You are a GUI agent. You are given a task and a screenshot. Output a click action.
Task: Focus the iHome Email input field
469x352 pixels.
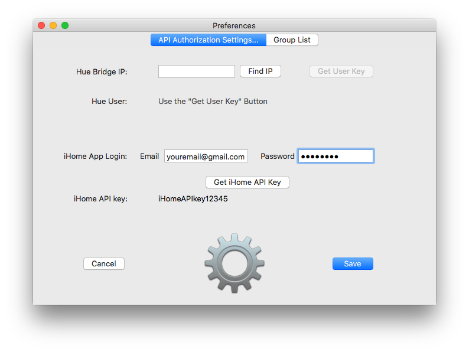click(206, 156)
